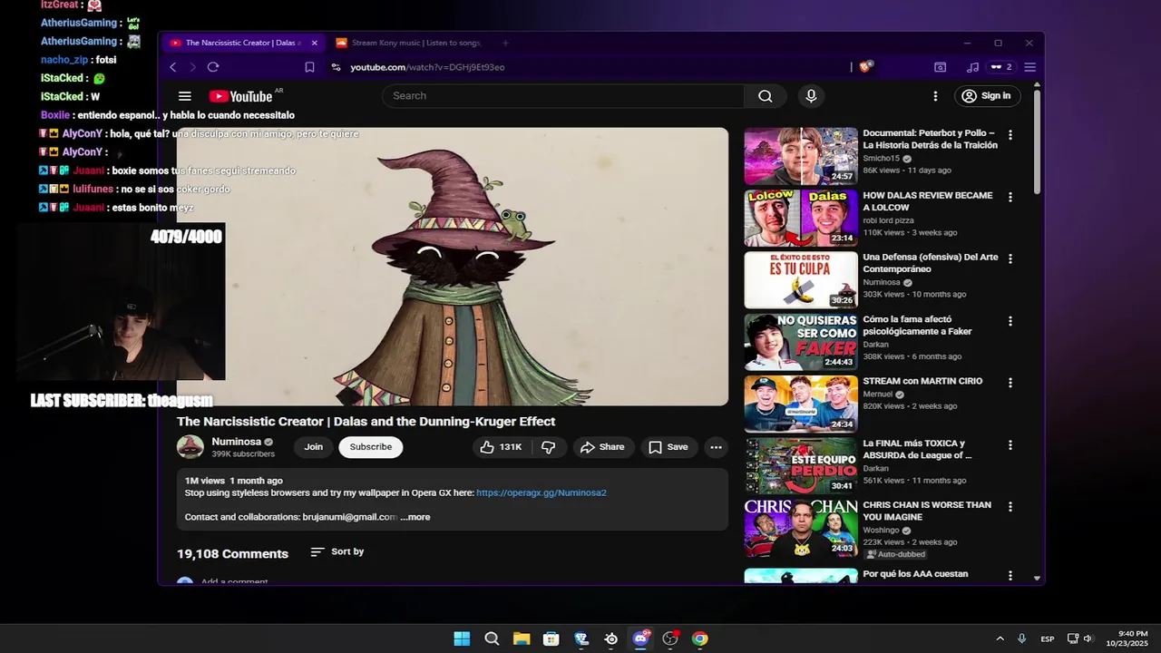Open 'CHRIS CHAN IS WORSE THAN YOU IMAGINE' title
Viewport: 1161px width, 653px height.
927,511
